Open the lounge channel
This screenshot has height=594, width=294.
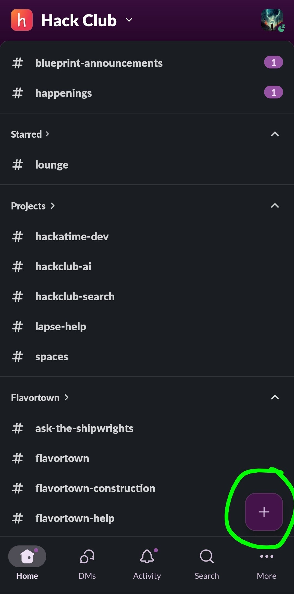pyautogui.click(x=52, y=165)
